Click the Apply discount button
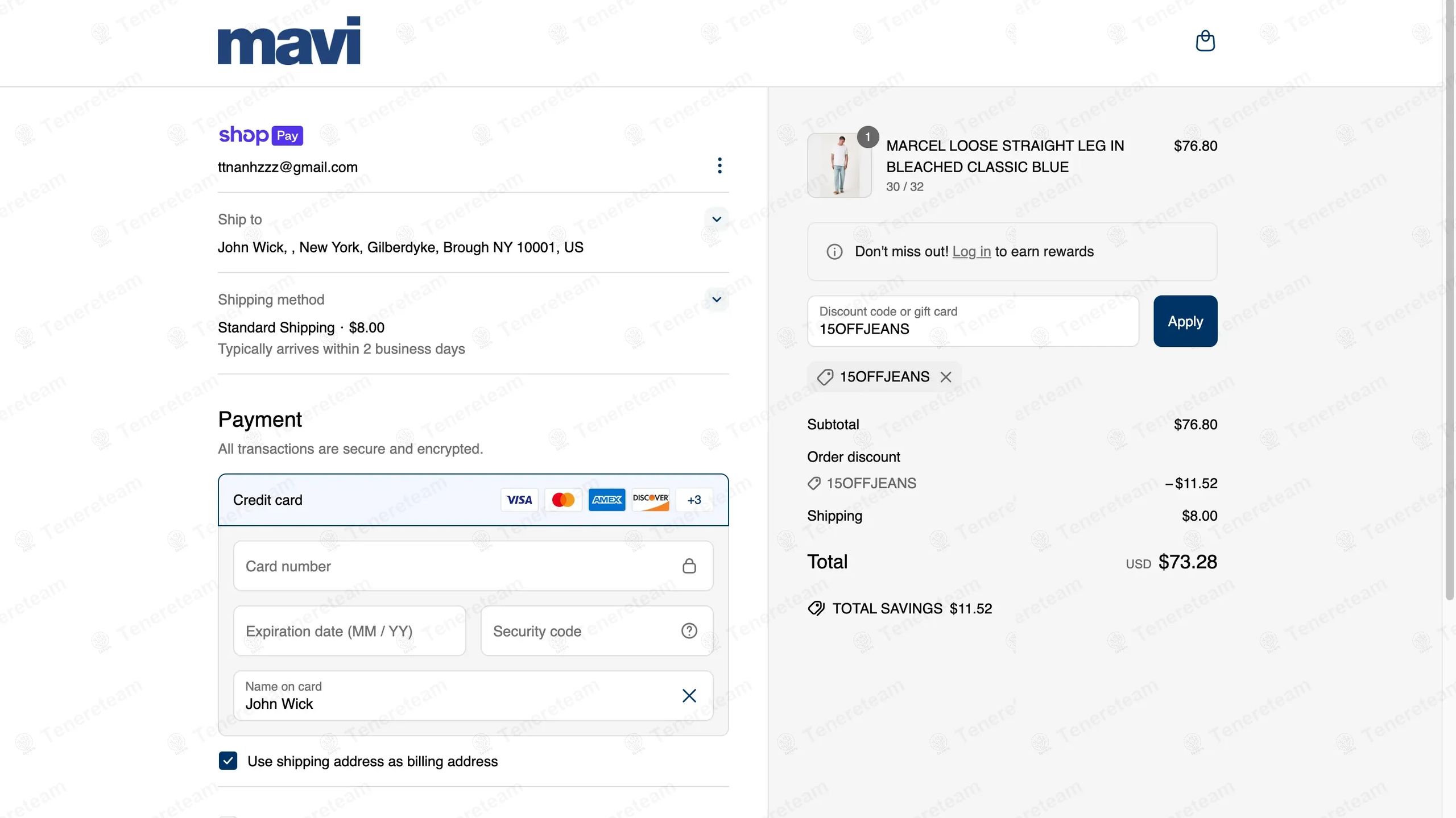 coord(1185,321)
